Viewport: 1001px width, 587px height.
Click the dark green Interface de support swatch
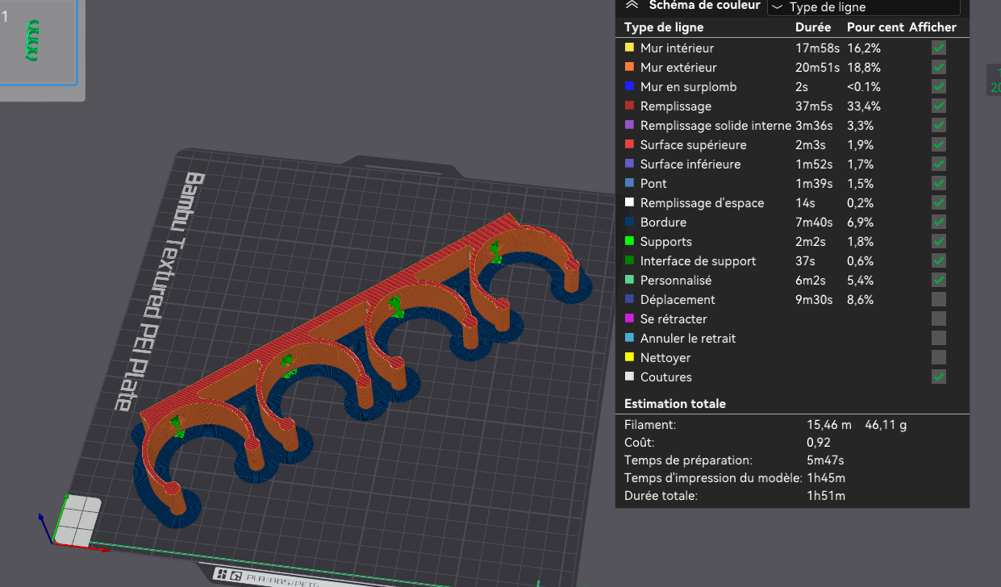[630, 260]
